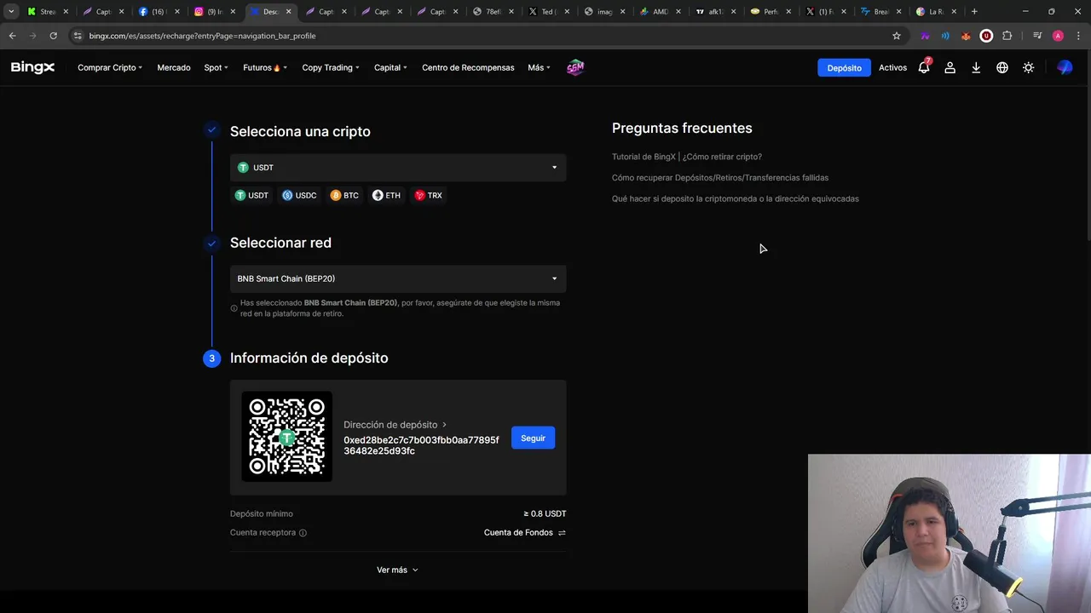1091x613 pixels.
Task: Expand the Capital menu
Action: [390, 67]
